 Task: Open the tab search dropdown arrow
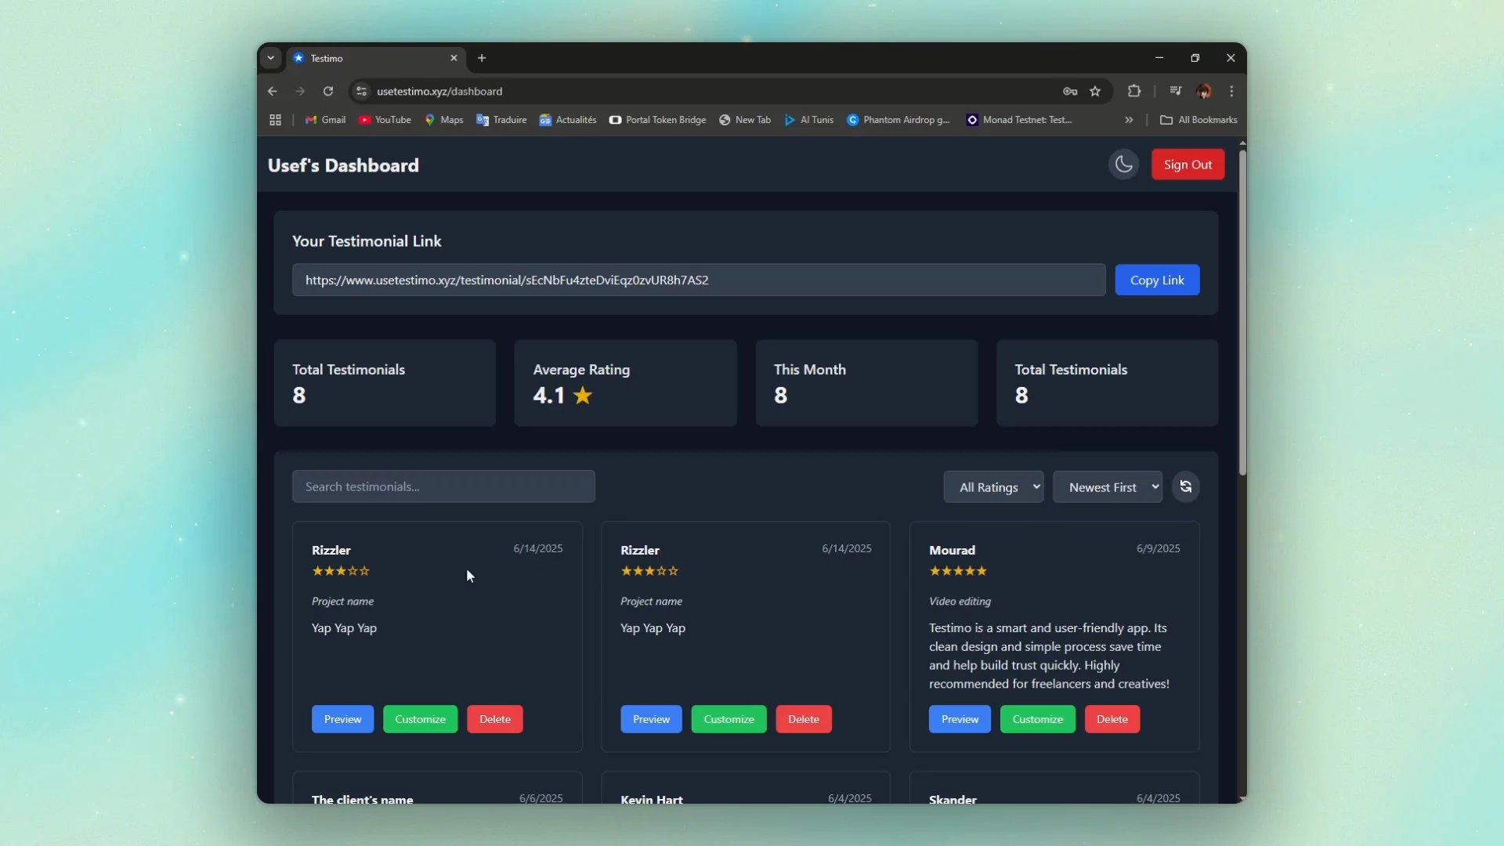[x=270, y=58]
